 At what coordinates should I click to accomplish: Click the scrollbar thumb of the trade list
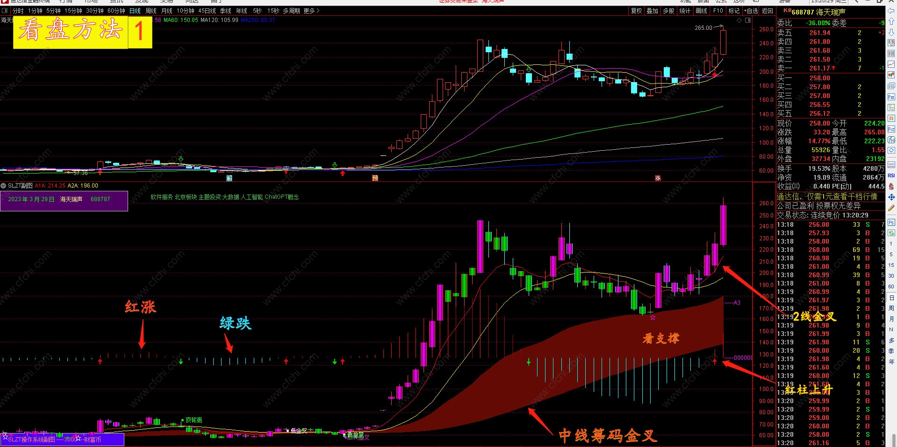pyautogui.click(x=894, y=440)
